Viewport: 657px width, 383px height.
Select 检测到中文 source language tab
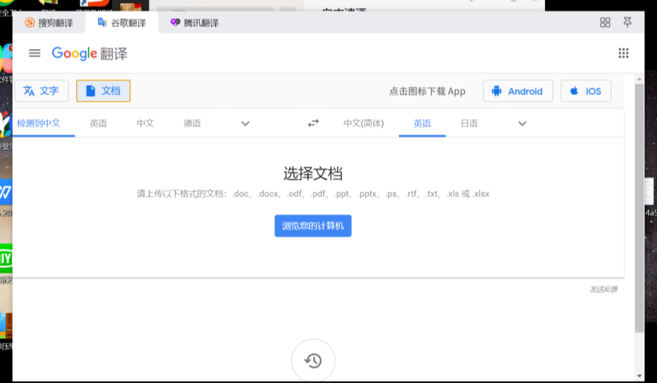click(39, 123)
